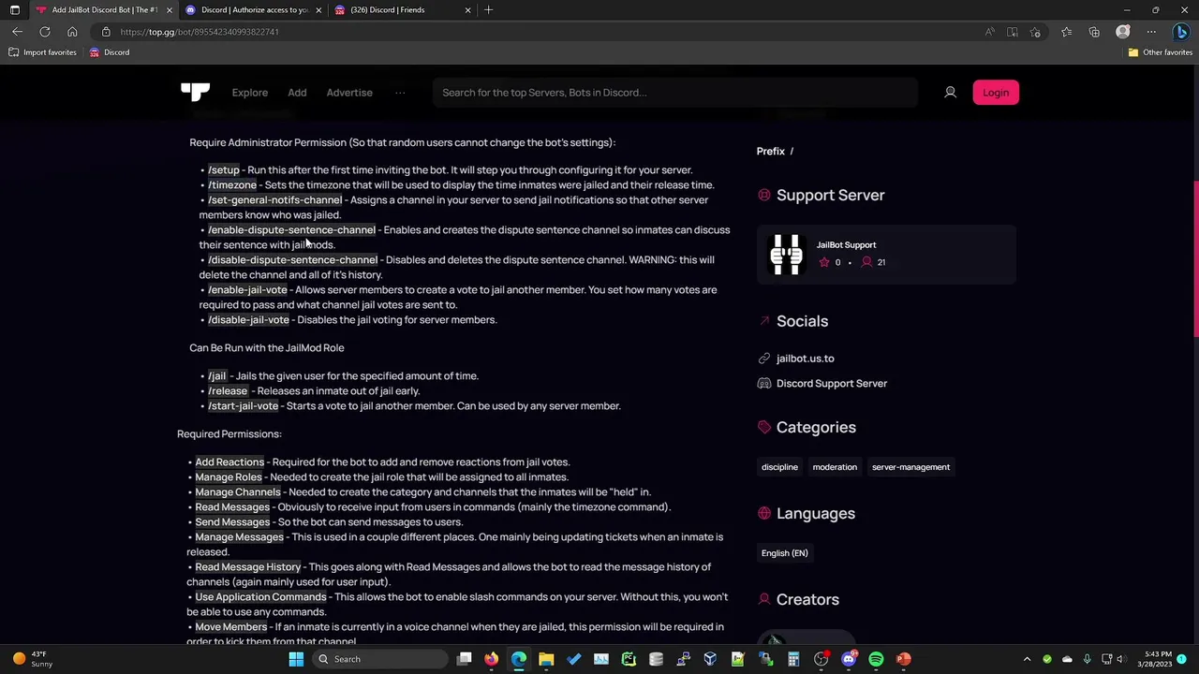Click the /setup command text
The image size is (1199, 674).
[x=224, y=170]
